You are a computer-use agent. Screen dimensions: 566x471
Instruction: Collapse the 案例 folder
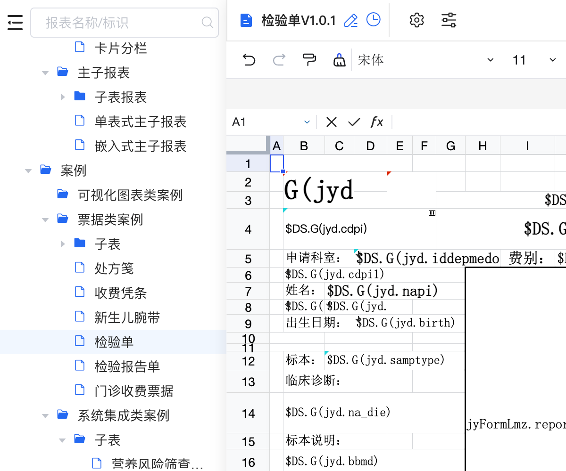[28, 171]
